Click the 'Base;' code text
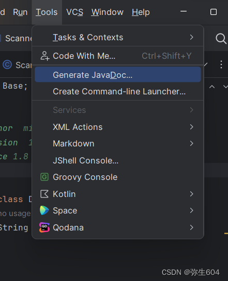 pos(15,86)
